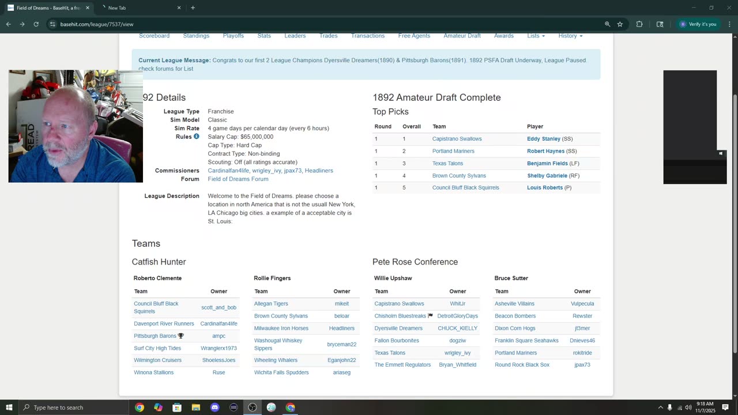Click the taskbar clock and date
Image resolution: width=738 pixels, height=415 pixels.
tap(705, 408)
